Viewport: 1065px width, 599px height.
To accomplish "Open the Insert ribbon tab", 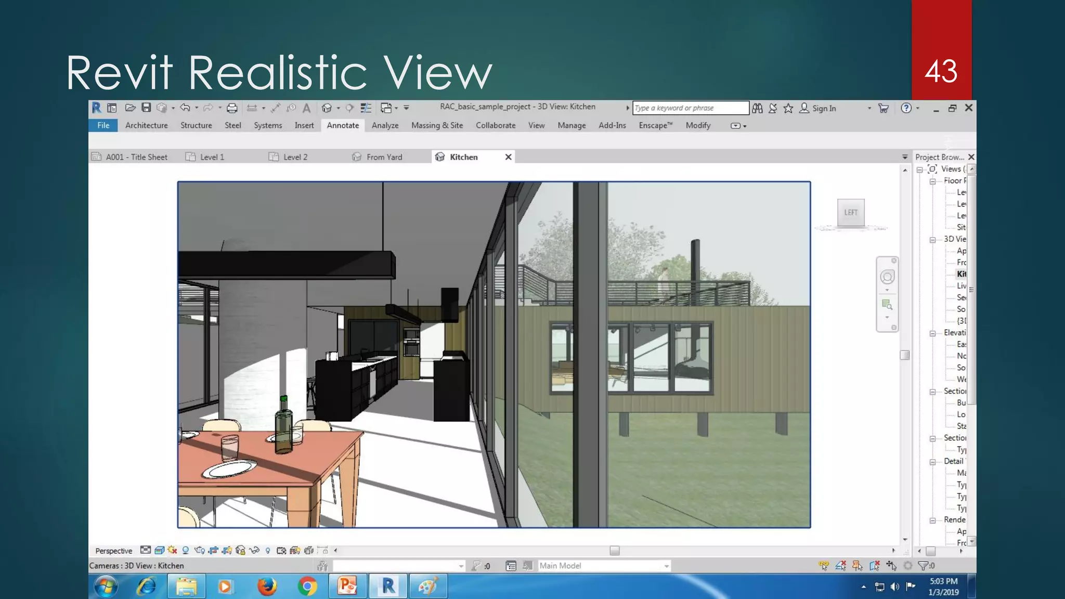I will [x=304, y=125].
